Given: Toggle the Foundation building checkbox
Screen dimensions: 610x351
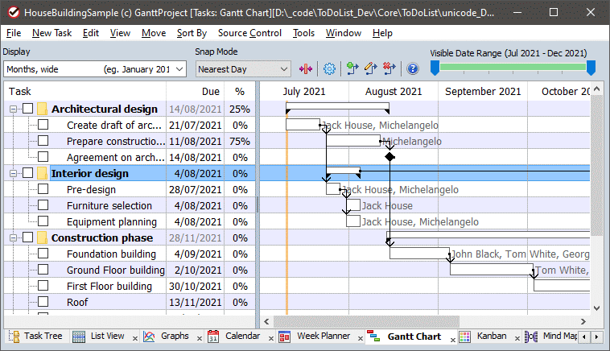Looking at the screenshot, I should click(x=43, y=254).
